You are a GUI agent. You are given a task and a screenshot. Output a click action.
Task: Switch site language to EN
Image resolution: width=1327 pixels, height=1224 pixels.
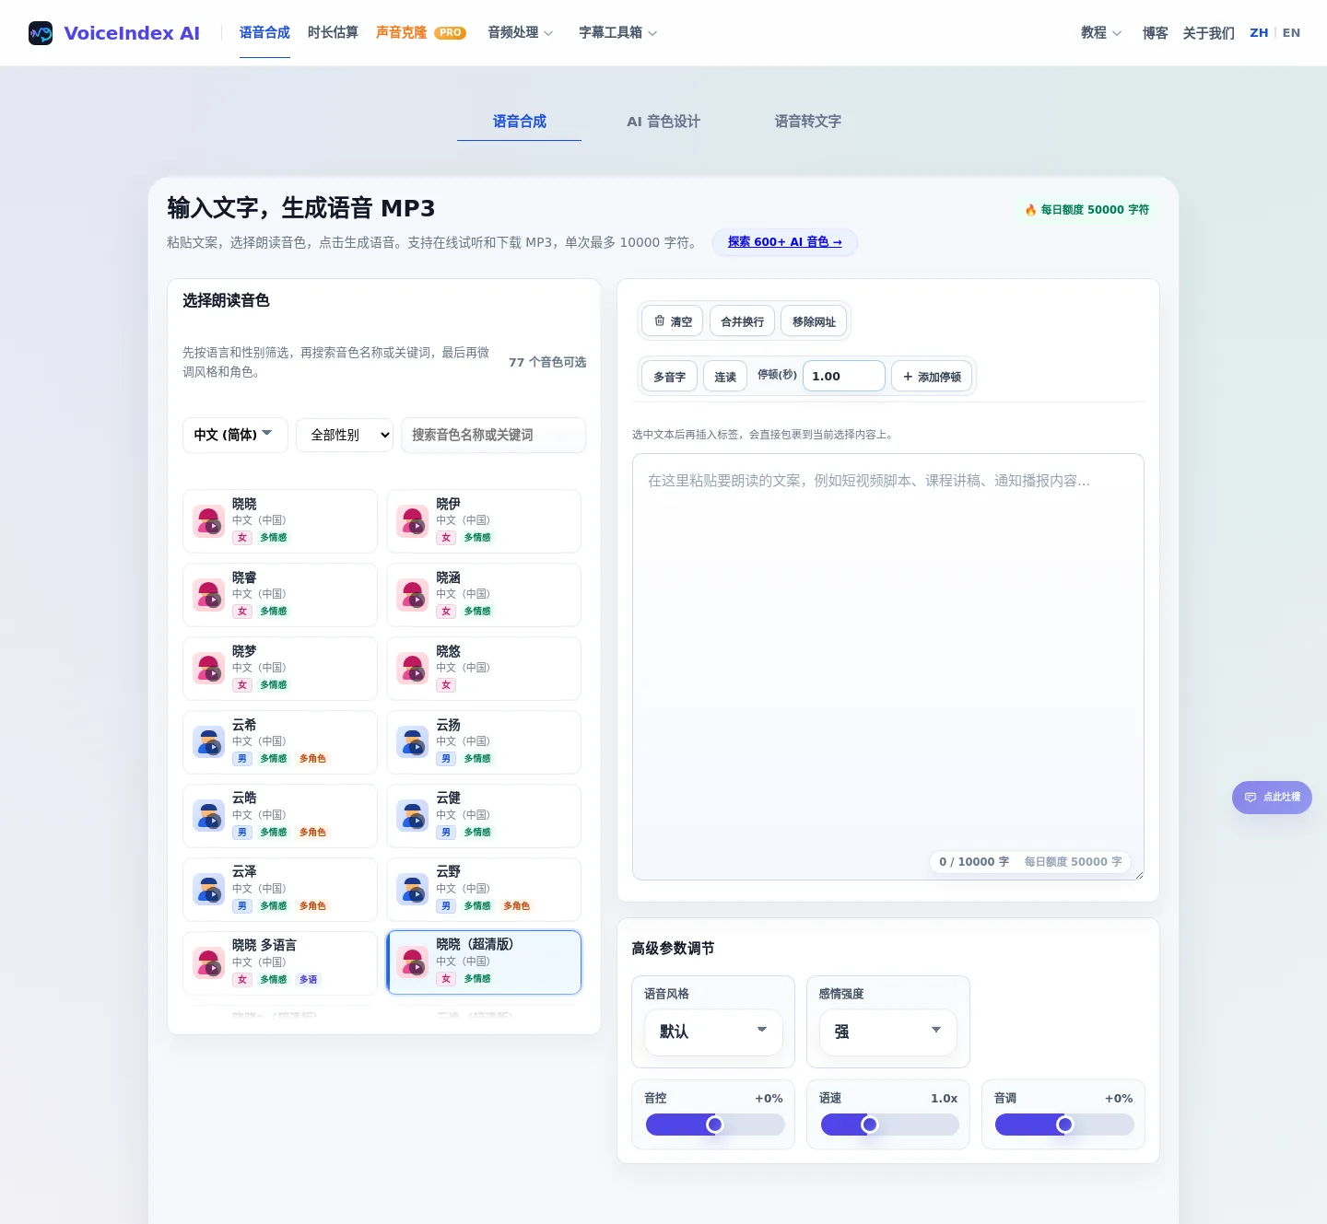coord(1291,33)
